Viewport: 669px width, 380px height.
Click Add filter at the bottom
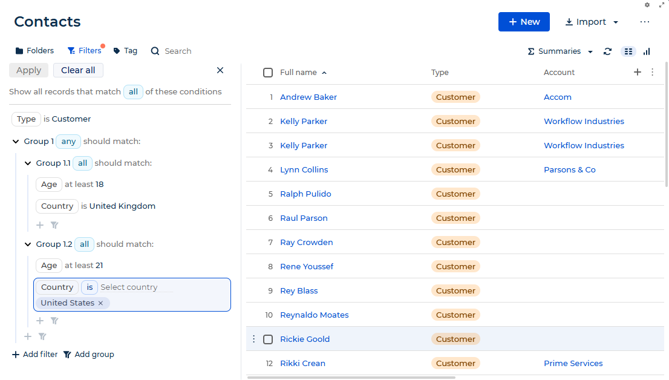pyautogui.click(x=34, y=355)
